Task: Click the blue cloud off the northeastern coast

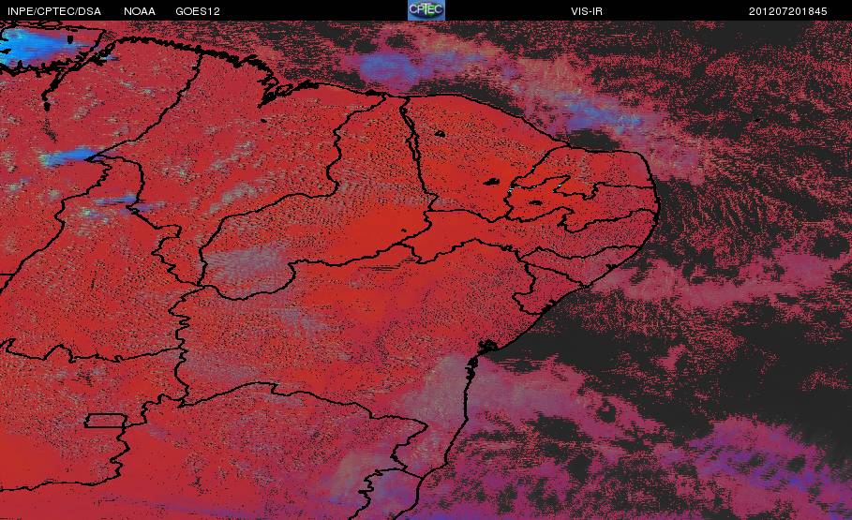Action: (603, 121)
